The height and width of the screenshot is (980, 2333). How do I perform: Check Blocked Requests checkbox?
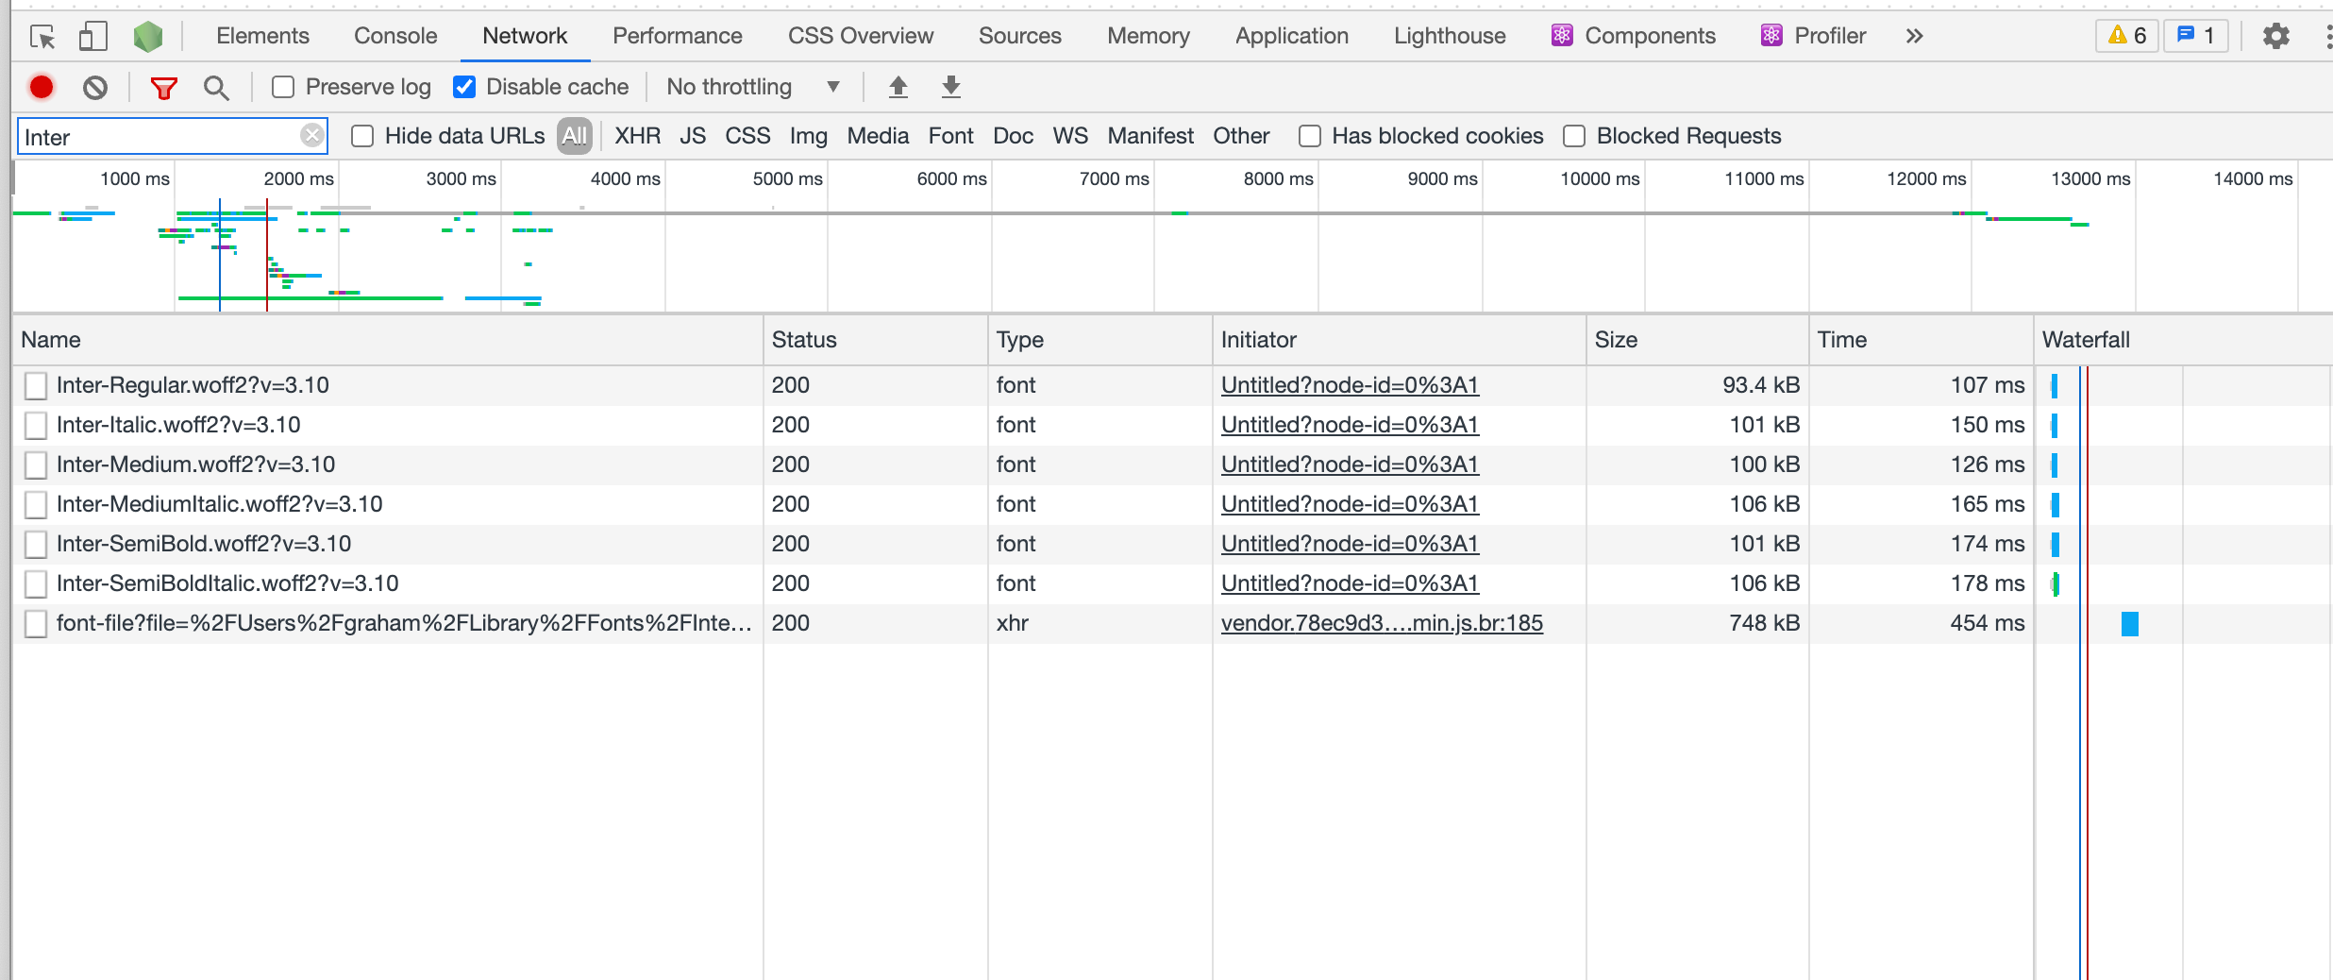pyautogui.click(x=1574, y=136)
